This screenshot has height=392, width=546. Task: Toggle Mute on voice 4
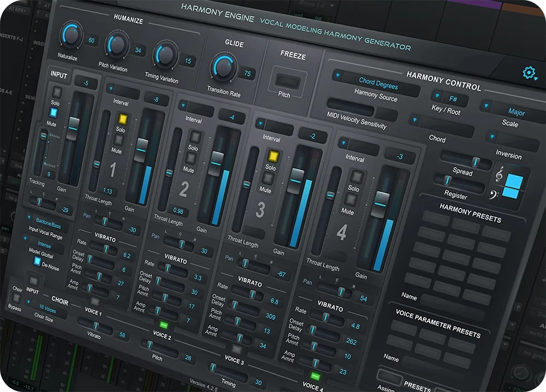click(351, 199)
